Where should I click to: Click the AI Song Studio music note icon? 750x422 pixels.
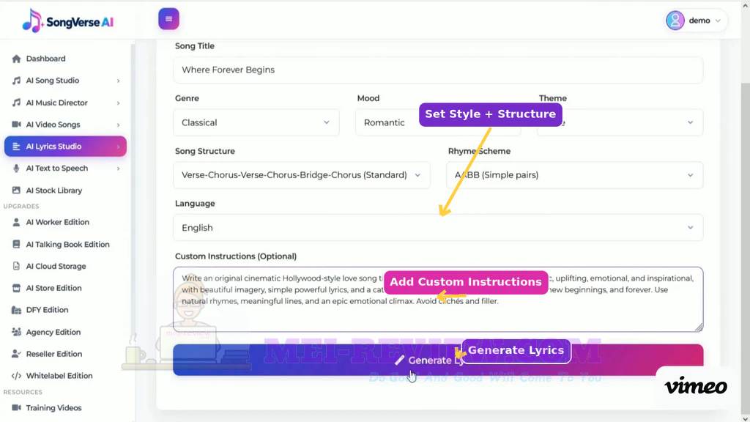16,81
